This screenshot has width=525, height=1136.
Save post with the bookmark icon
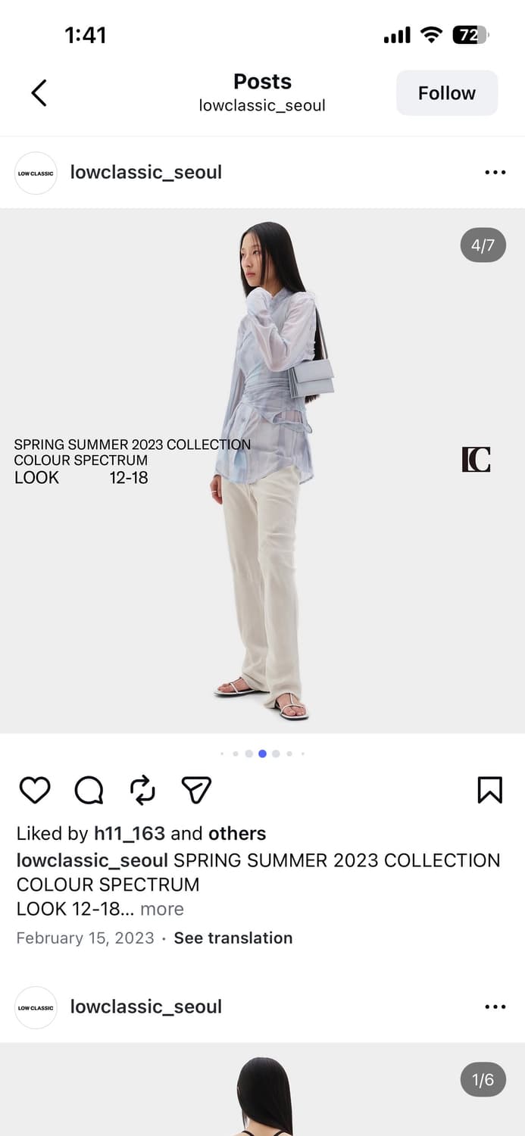tap(490, 790)
